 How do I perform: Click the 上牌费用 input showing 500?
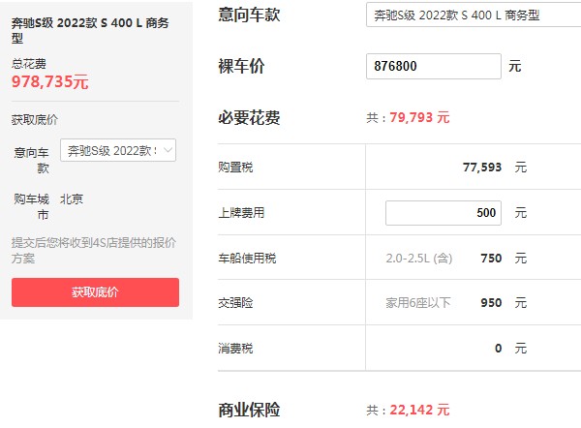443,212
